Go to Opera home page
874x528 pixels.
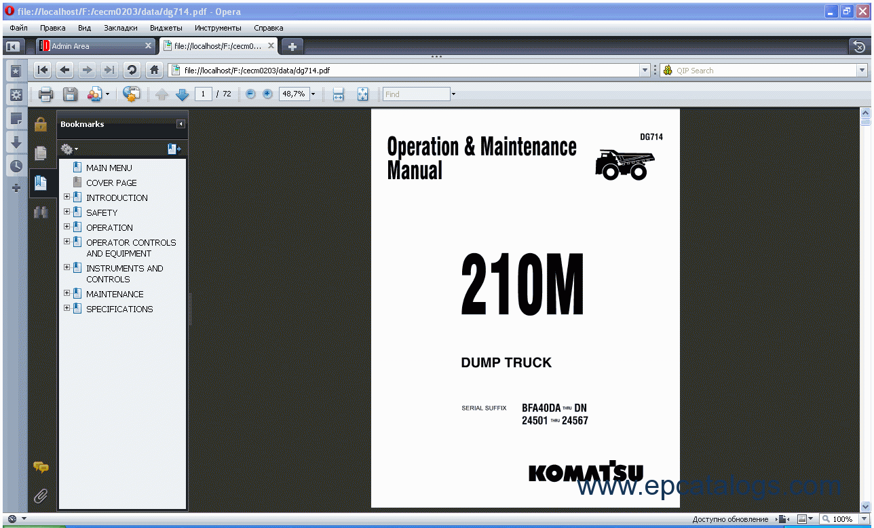(154, 70)
